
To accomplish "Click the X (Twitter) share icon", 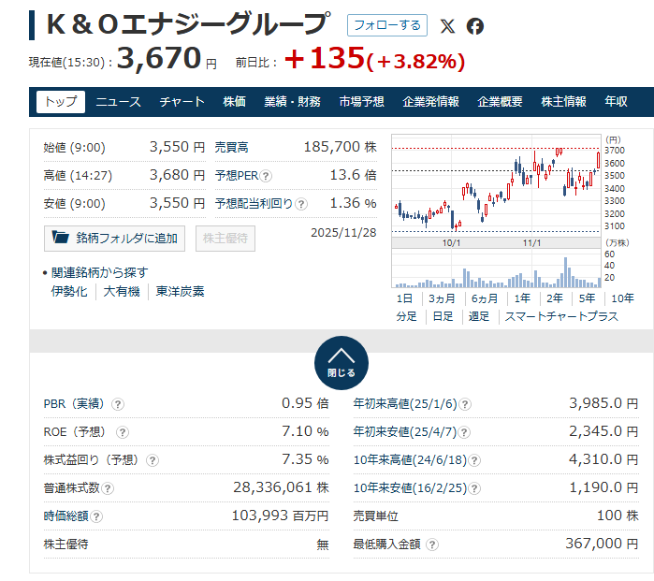I will pos(448,26).
